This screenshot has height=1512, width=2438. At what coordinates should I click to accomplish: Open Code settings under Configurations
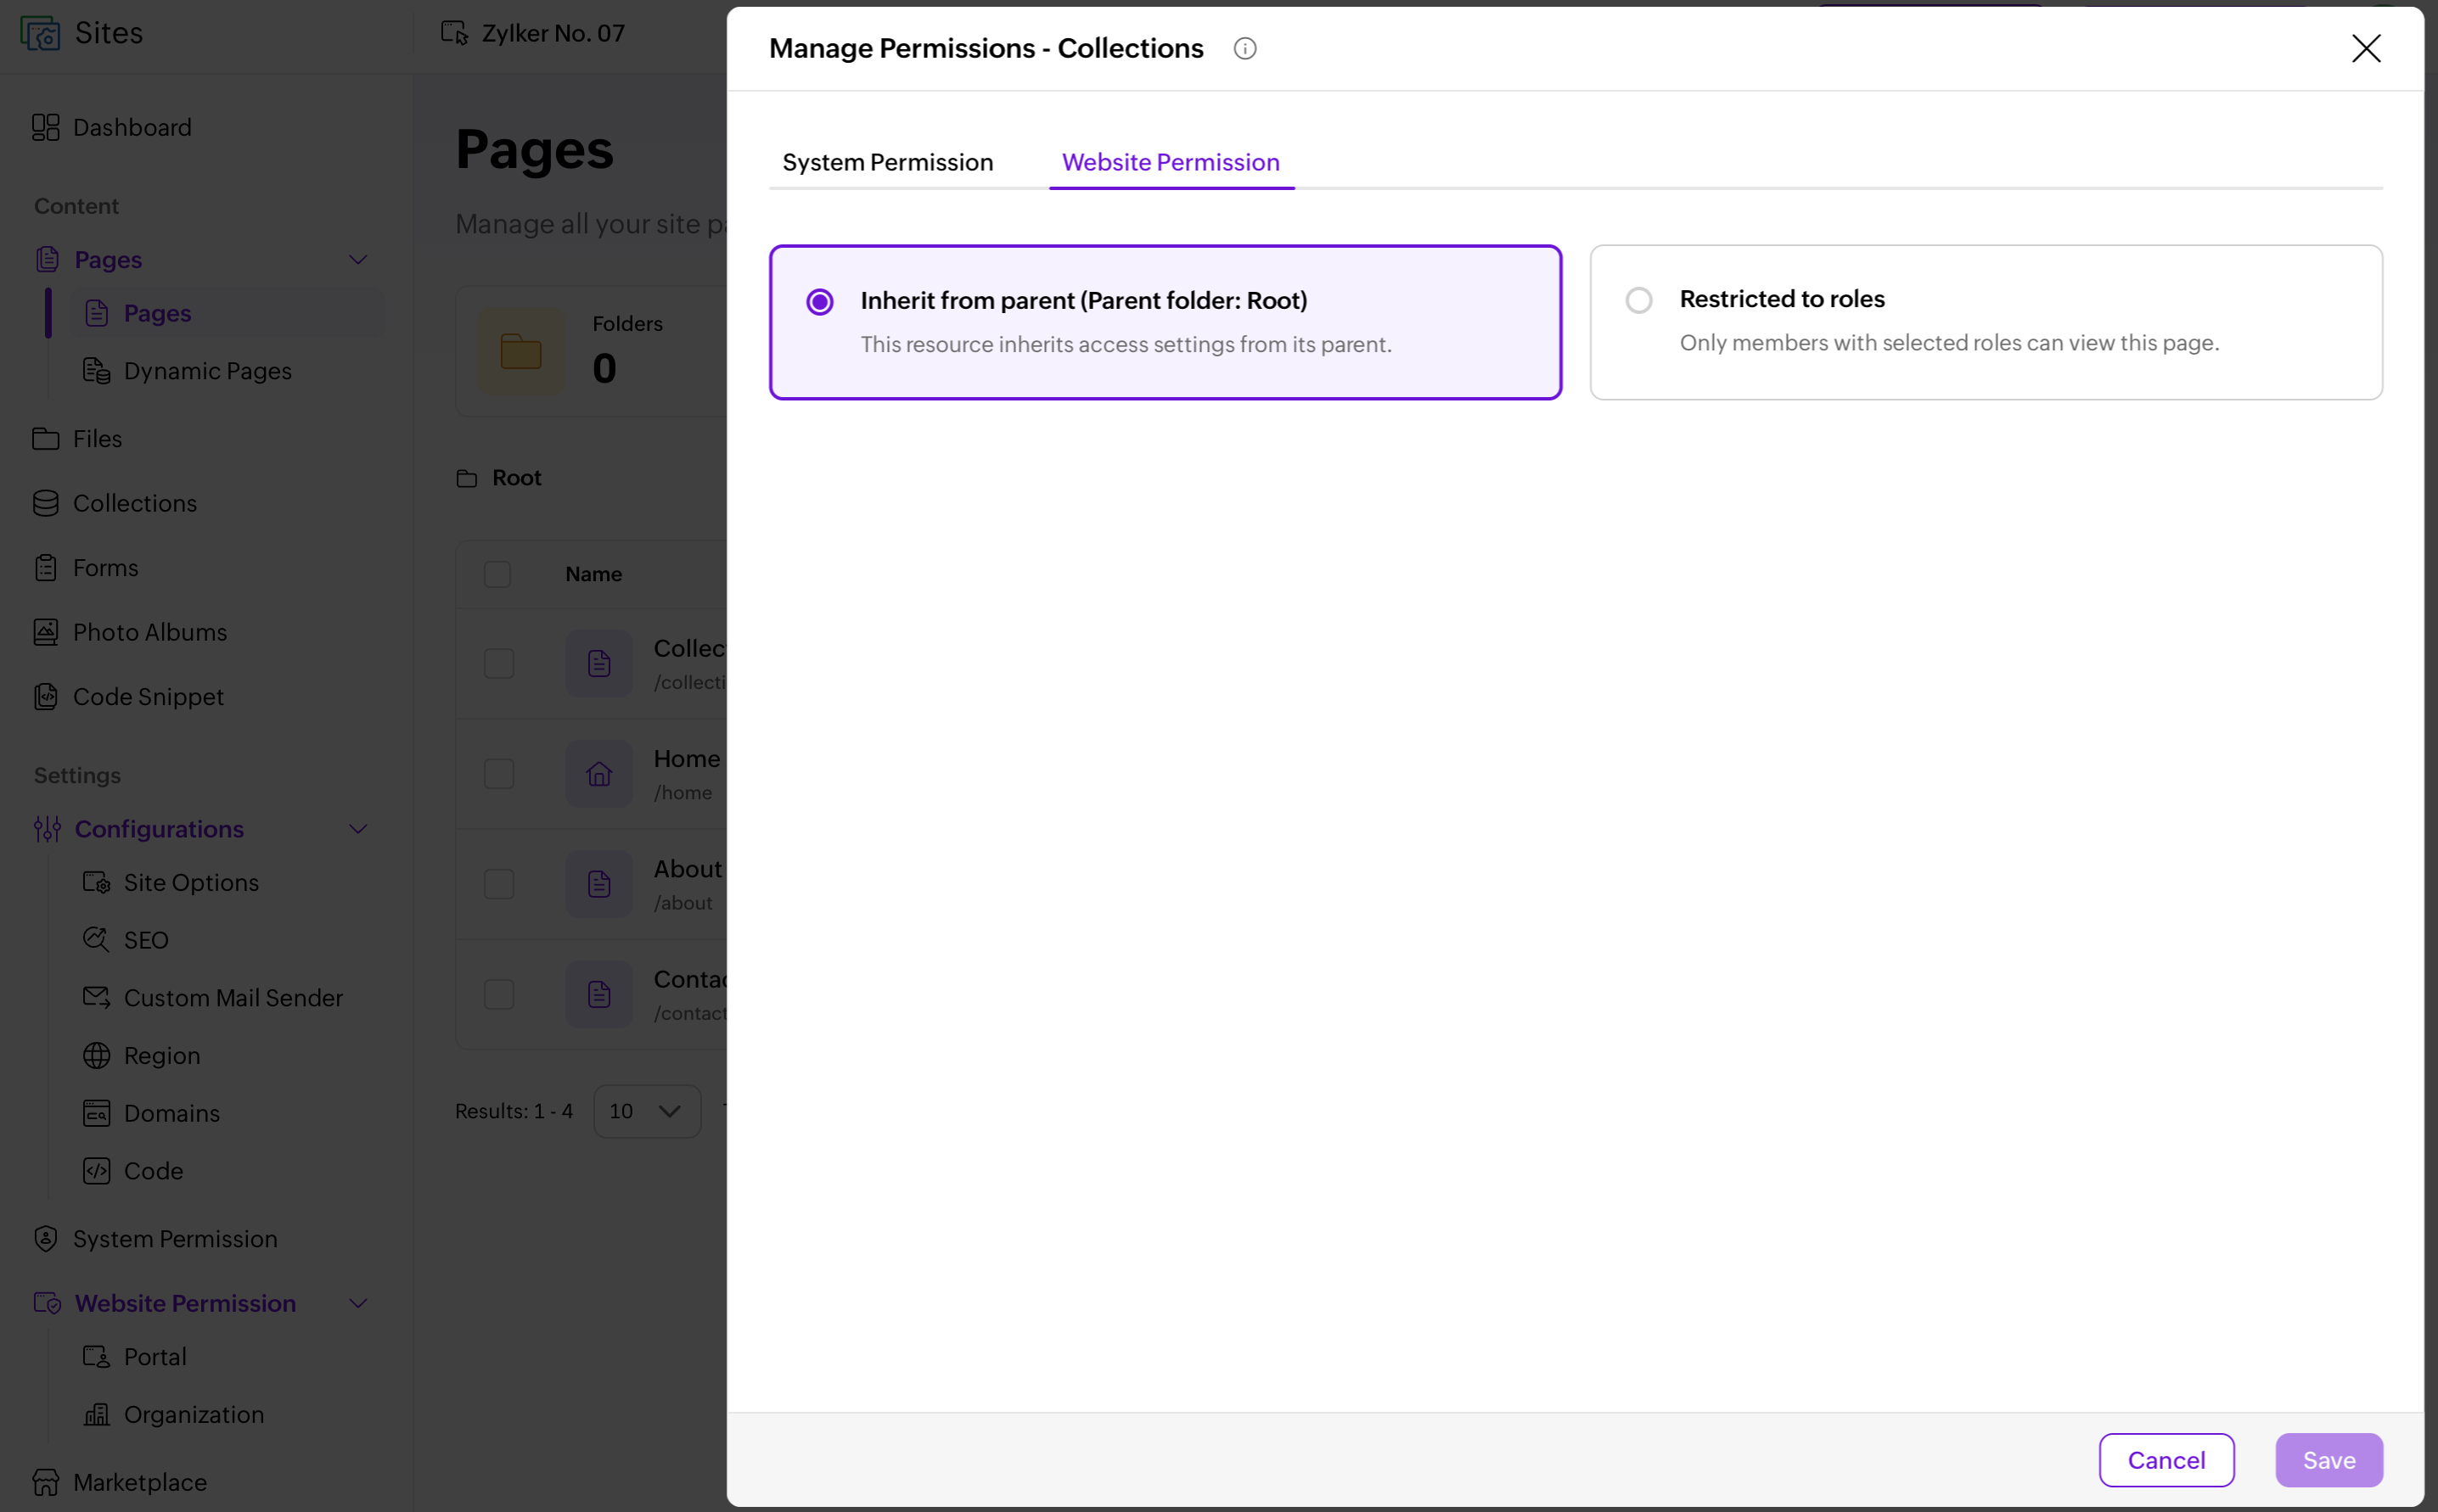(132, 1170)
